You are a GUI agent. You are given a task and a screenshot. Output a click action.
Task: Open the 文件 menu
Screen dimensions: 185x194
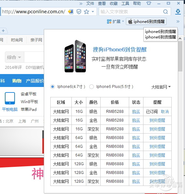(90, 3)
